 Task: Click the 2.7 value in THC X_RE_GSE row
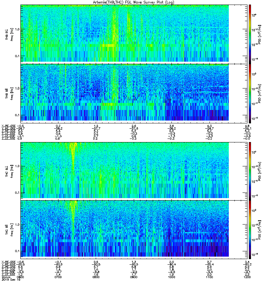tap(209, 262)
